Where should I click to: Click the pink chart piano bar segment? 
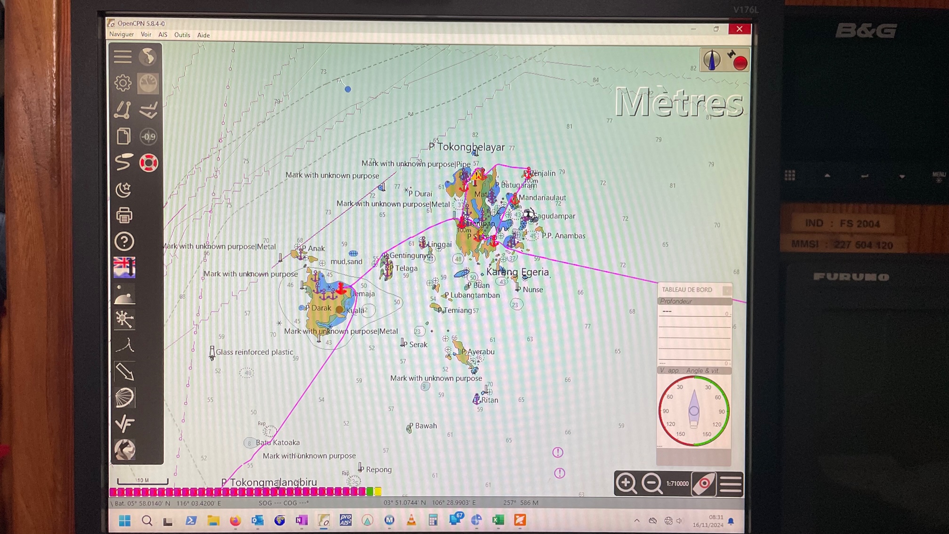[x=238, y=492]
